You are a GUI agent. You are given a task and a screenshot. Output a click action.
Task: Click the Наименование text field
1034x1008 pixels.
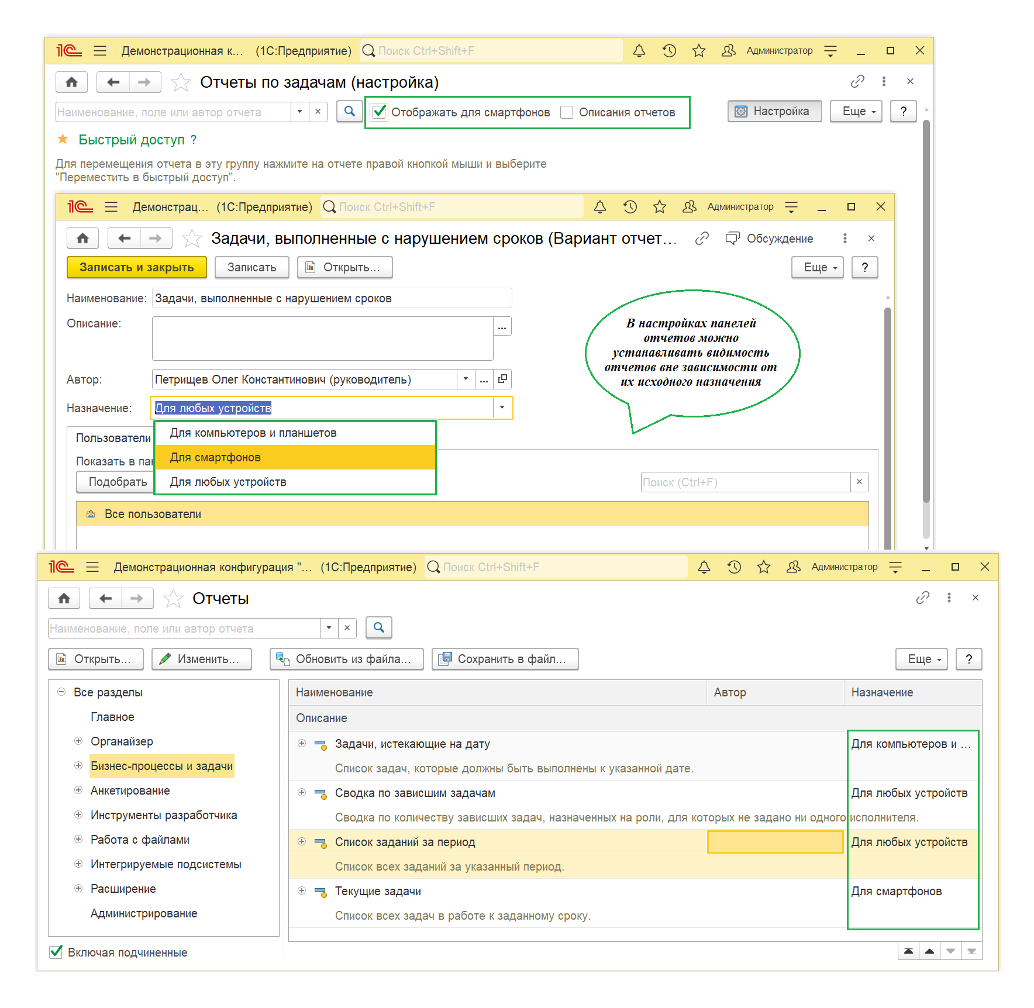[331, 298]
